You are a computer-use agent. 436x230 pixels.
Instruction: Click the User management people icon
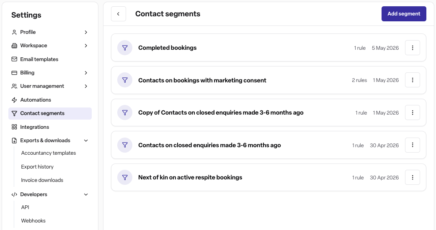[14, 86]
